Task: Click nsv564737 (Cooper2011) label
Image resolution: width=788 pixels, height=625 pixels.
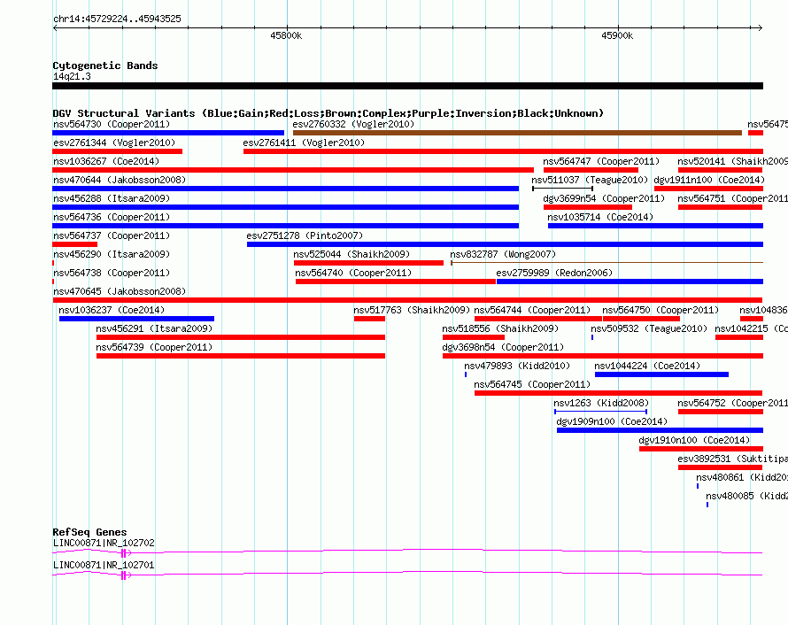Action: point(112,235)
